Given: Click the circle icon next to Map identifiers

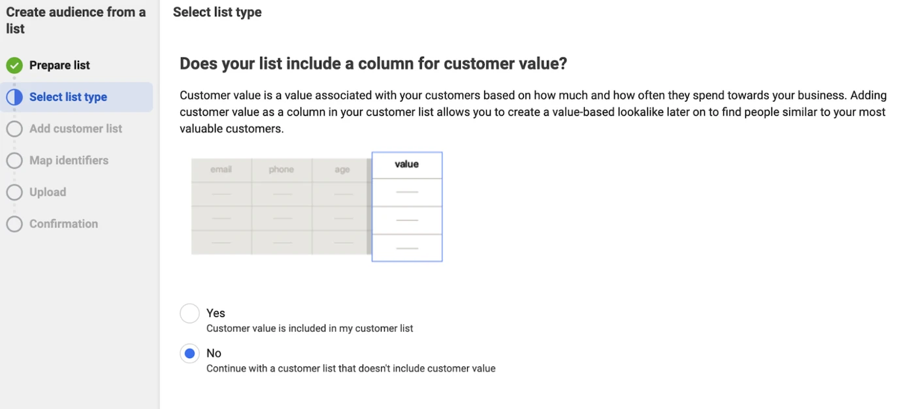Looking at the screenshot, I should [14, 161].
